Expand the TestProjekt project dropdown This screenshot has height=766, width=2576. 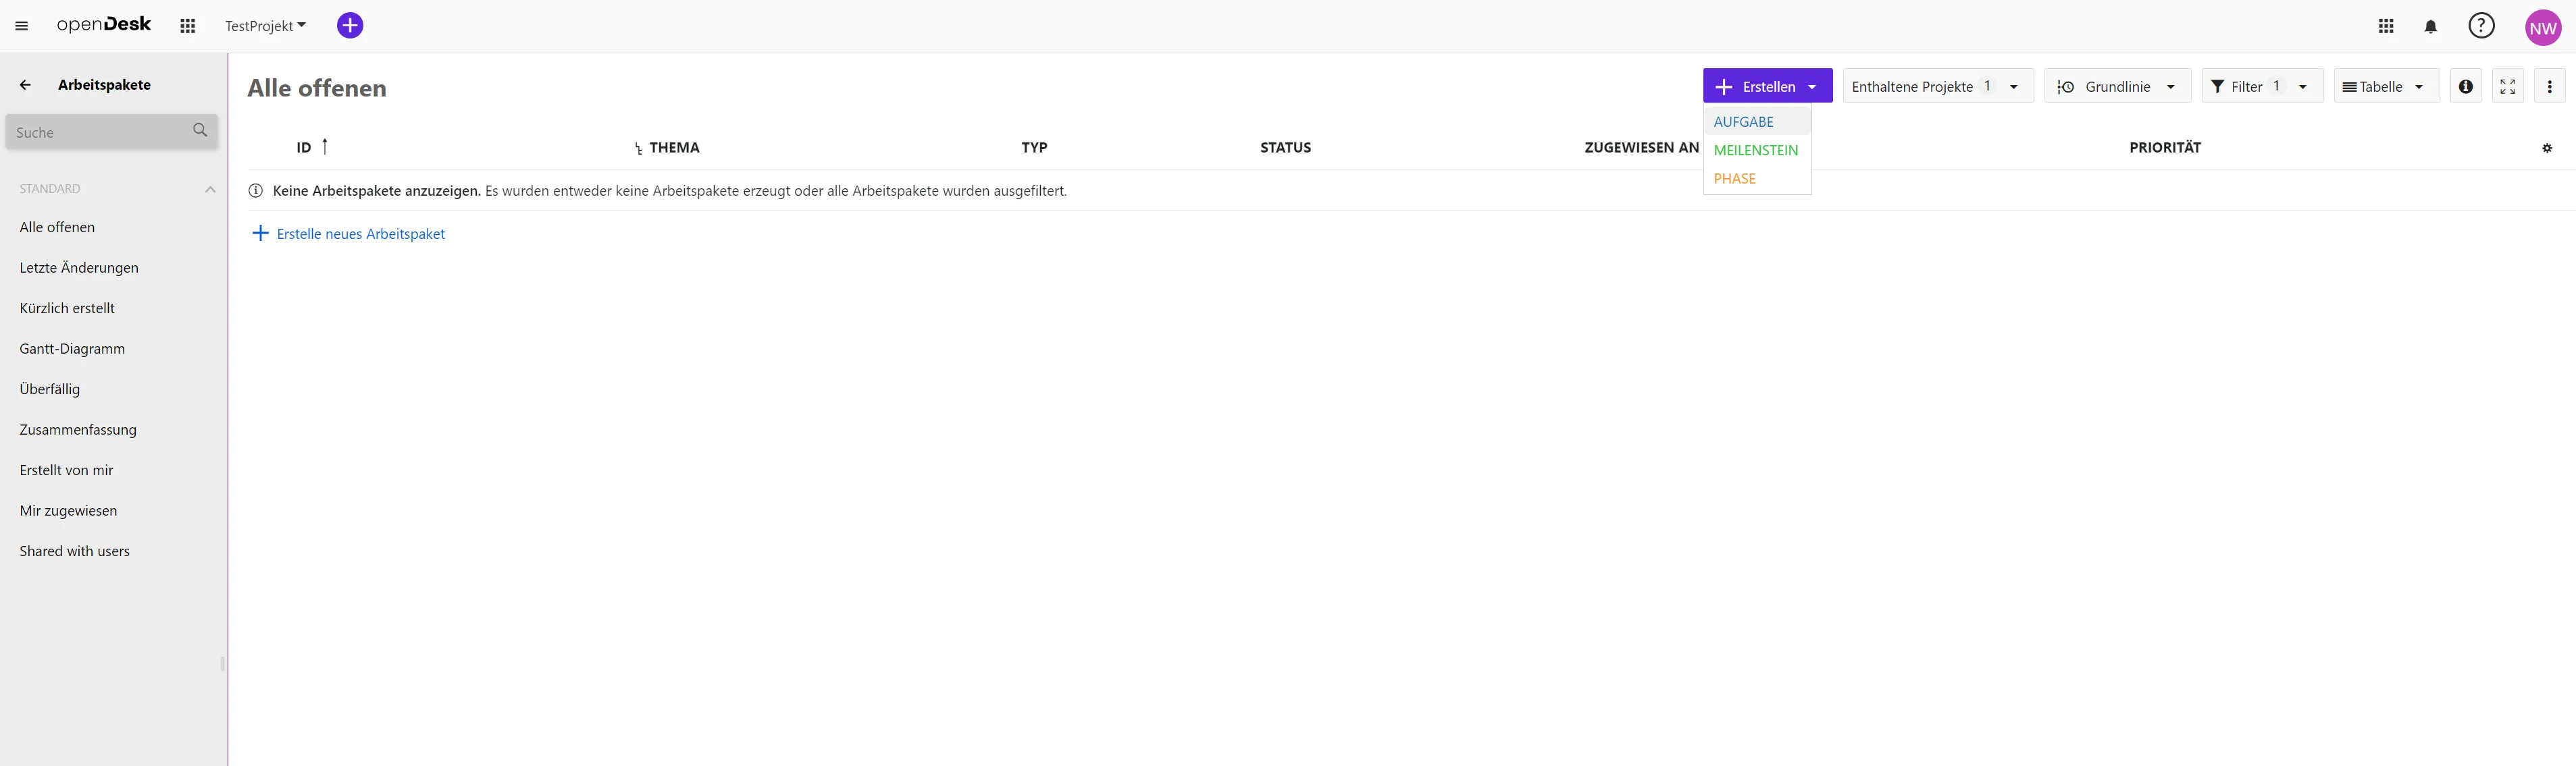click(265, 26)
